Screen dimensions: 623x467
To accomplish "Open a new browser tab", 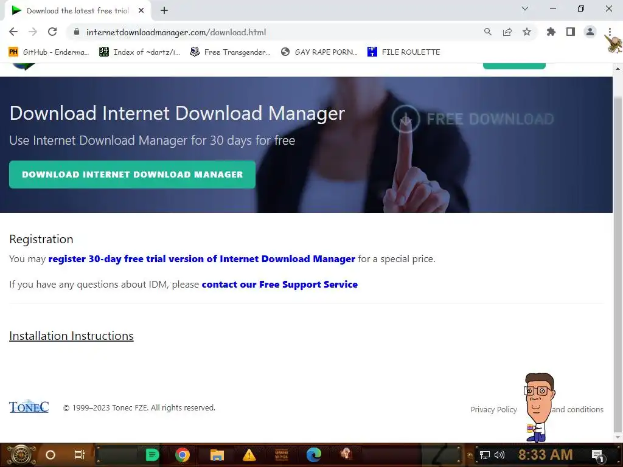I will point(164,11).
